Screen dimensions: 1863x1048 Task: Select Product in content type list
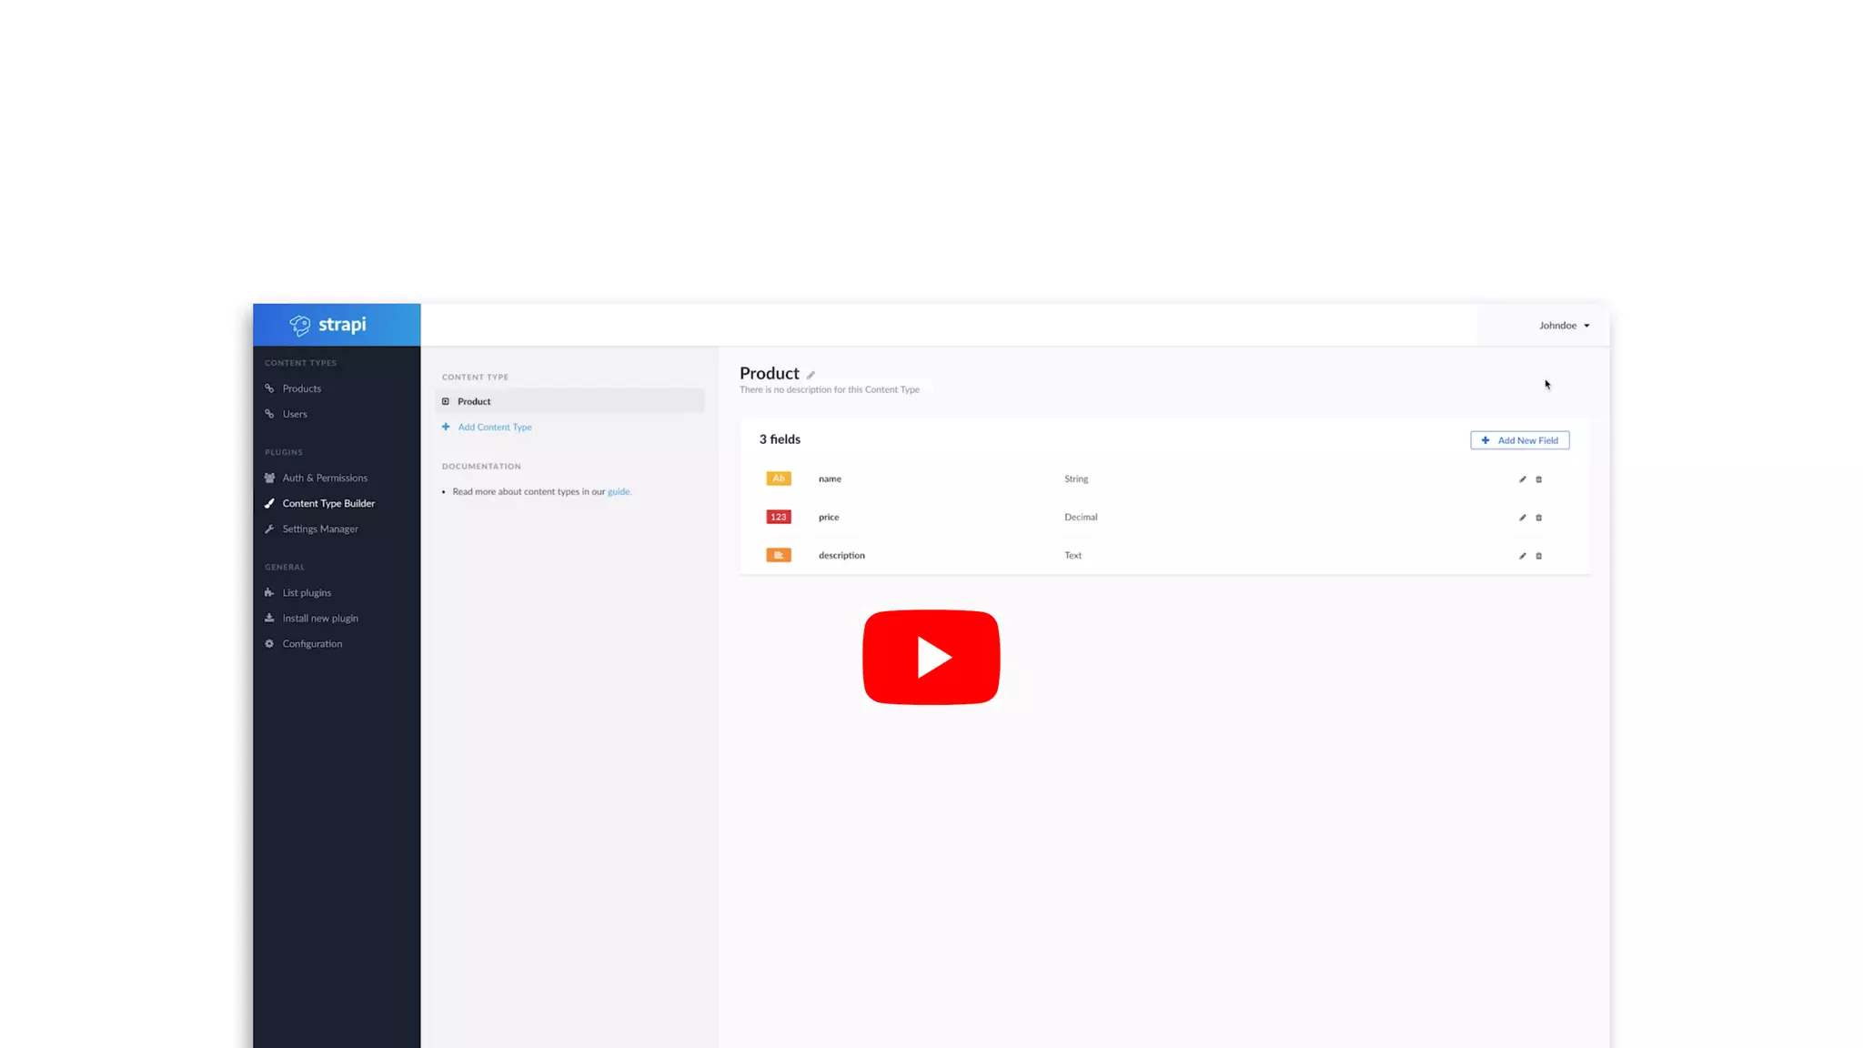[474, 401]
